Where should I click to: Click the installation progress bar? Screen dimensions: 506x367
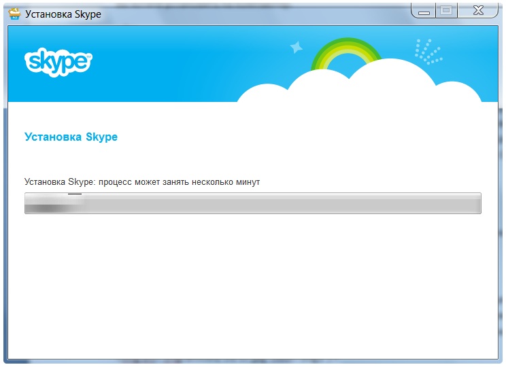(253, 203)
